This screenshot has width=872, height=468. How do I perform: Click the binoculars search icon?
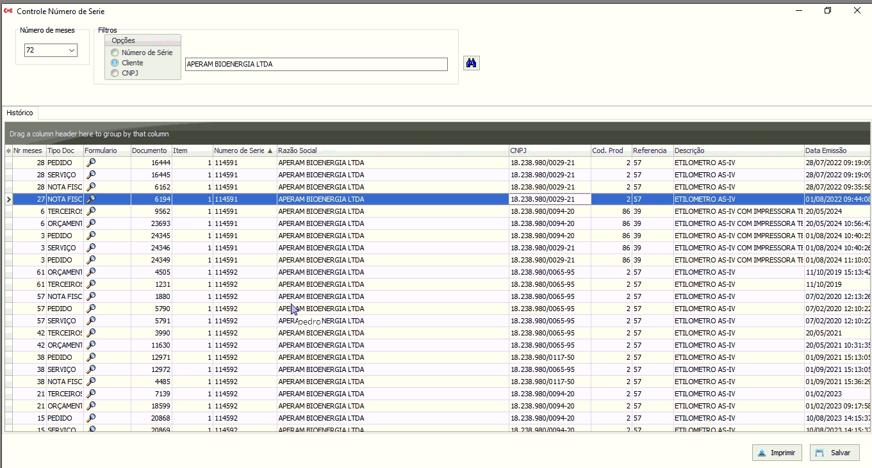click(472, 63)
